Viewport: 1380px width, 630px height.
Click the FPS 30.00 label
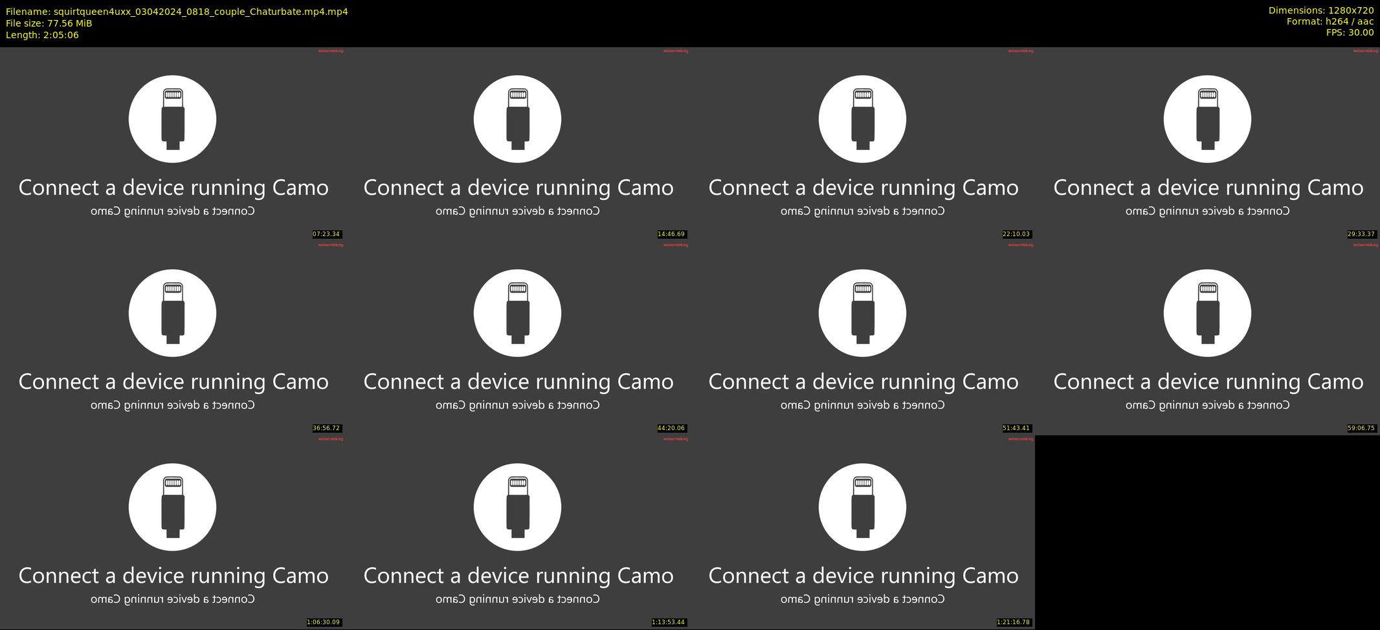tap(1350, 32)
